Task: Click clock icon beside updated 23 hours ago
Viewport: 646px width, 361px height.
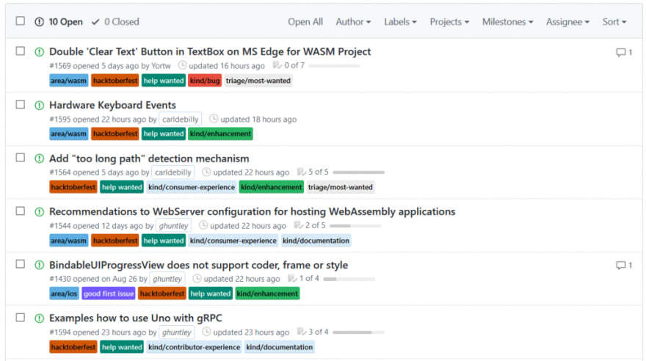Action: [x=206, y=332]
